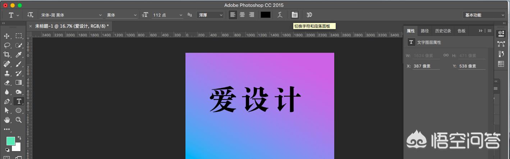Toggle link width and height icon
This screenshot has height=159, width=510.
pyautogui.click(x=446, y=55)
